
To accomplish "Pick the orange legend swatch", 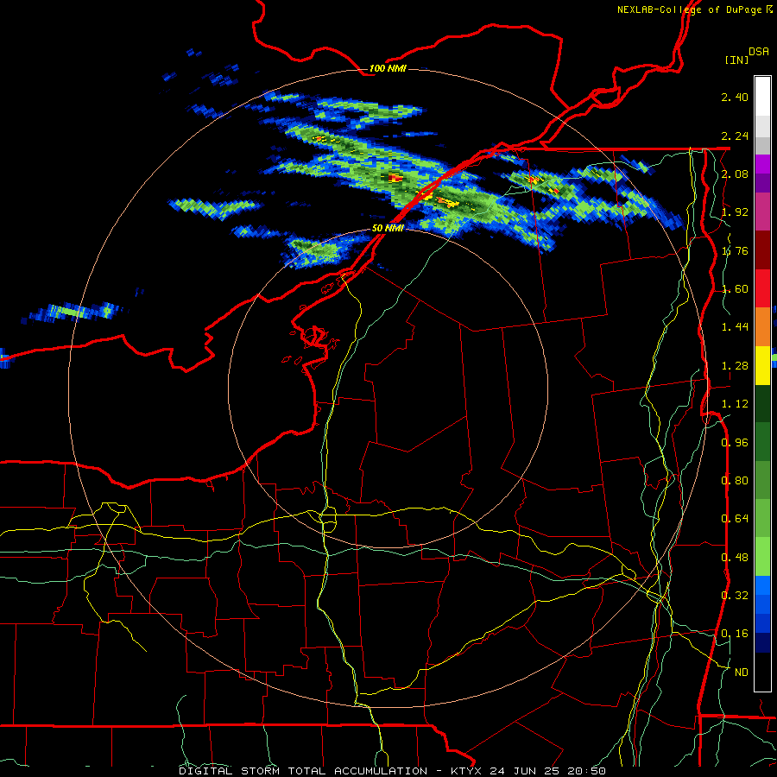I will 762,327.
